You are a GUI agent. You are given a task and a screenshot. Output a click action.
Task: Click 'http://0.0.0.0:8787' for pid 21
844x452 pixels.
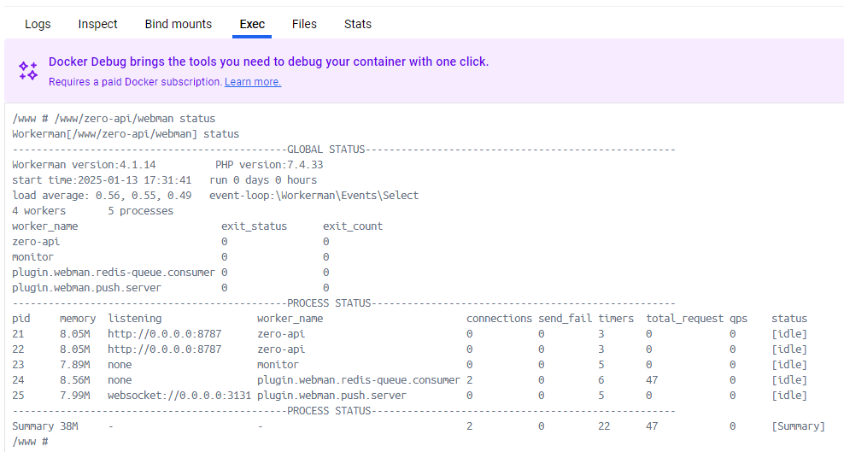165,334
